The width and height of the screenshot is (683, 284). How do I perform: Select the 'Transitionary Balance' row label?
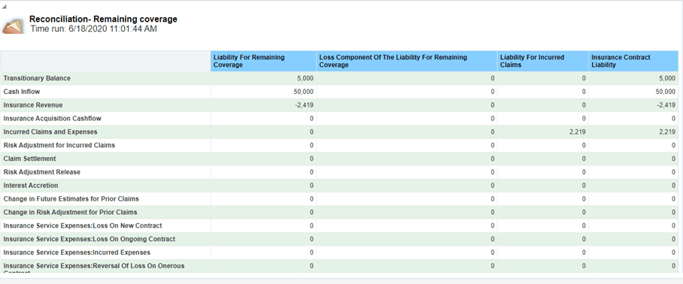click(x=37, y=78)
